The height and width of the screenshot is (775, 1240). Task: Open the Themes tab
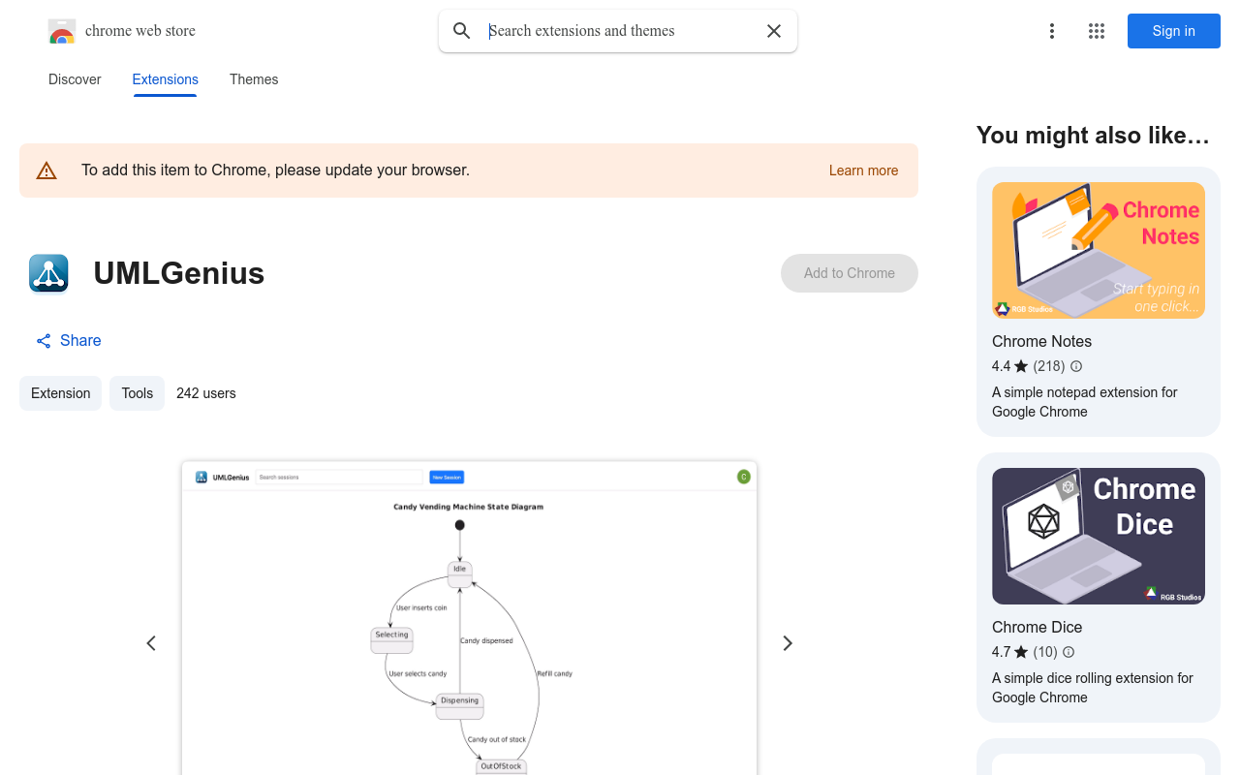pos(254,79)
